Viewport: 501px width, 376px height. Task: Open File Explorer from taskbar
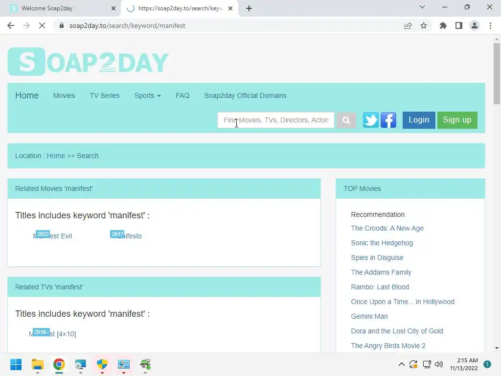(37, 364)
